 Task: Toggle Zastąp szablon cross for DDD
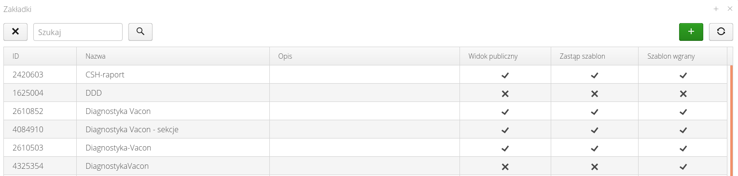point(595,93)
